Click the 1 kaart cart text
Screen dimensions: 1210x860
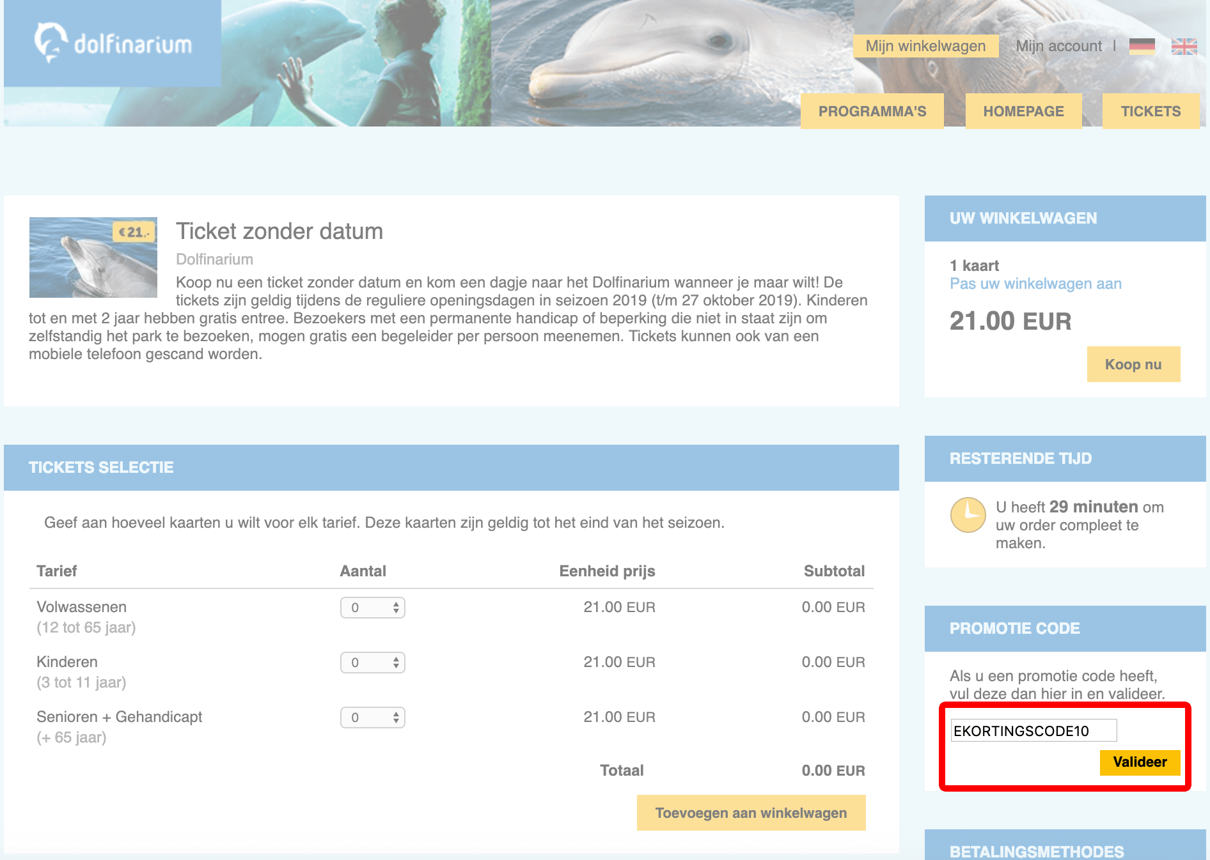[x=974, y=266]
